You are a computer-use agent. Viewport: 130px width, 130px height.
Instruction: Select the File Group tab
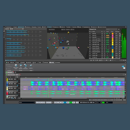10,72
